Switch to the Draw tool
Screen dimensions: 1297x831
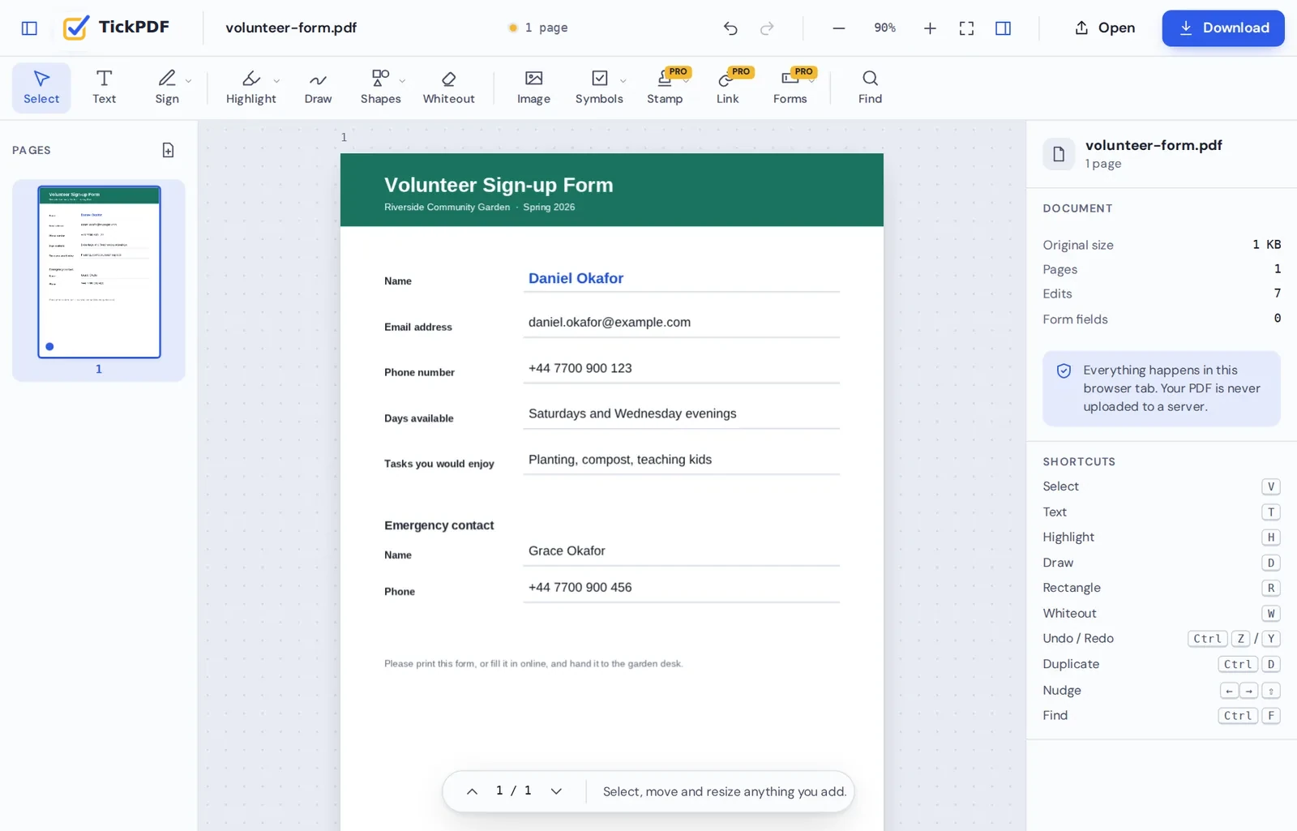(x=318, y=88)
